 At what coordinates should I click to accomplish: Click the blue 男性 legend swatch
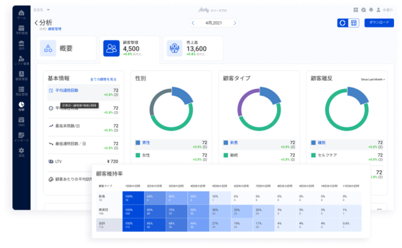click(x=138, y=143)
